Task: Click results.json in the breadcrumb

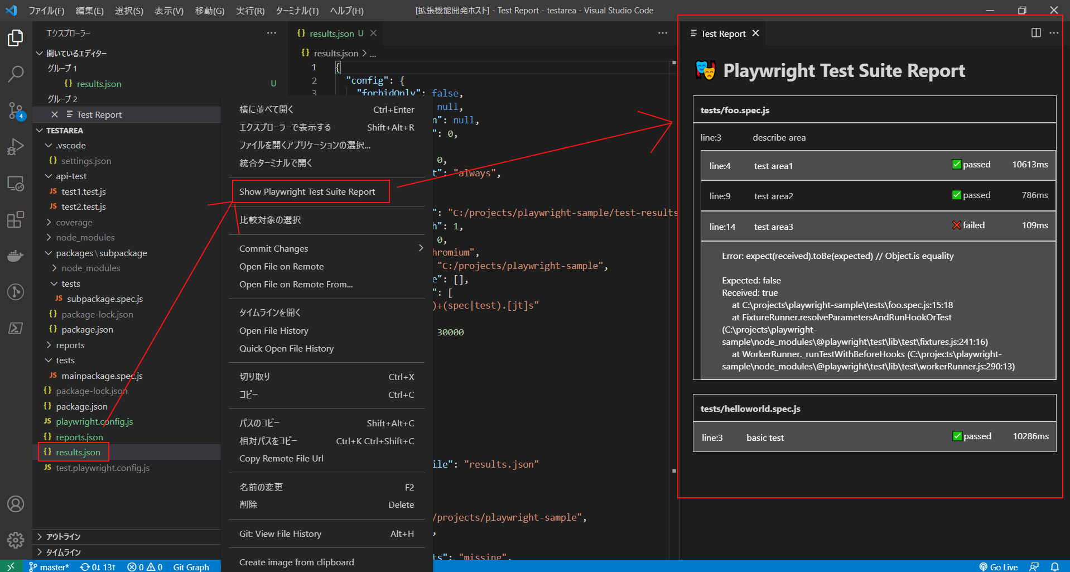Action: (x=336, y=53)
